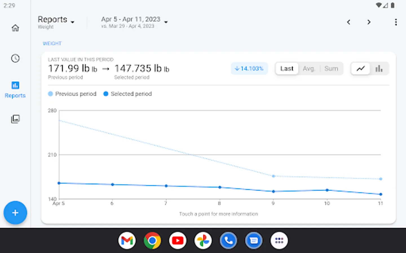Select the Last value mode

(x=287, y=69)
